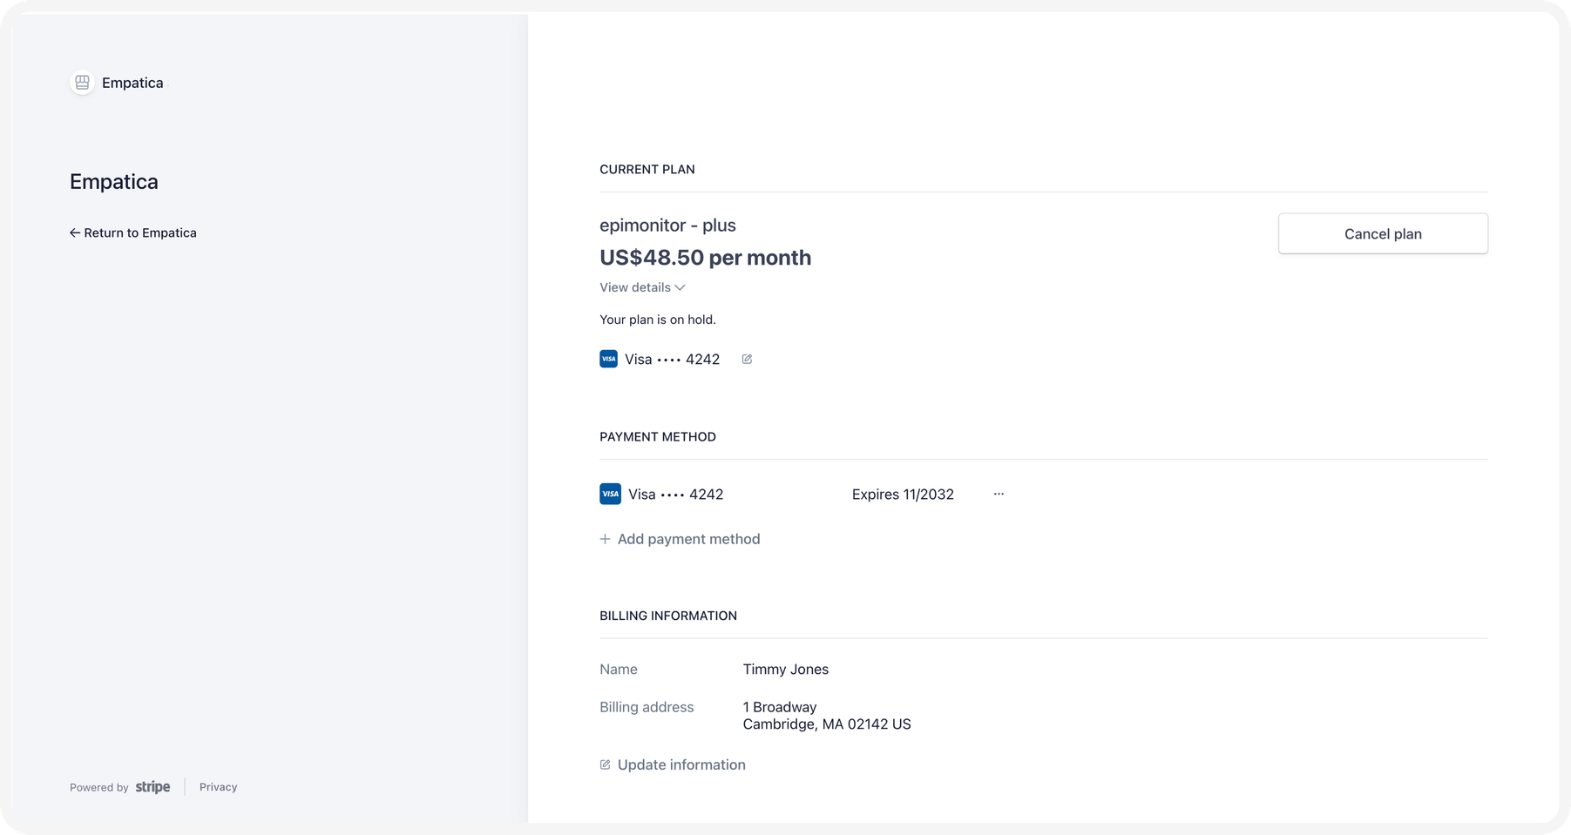The width and height of the screenshot is (1571, 835).
Task: Click the 'Your plan is on hold.' message
Action: point(658,320)
